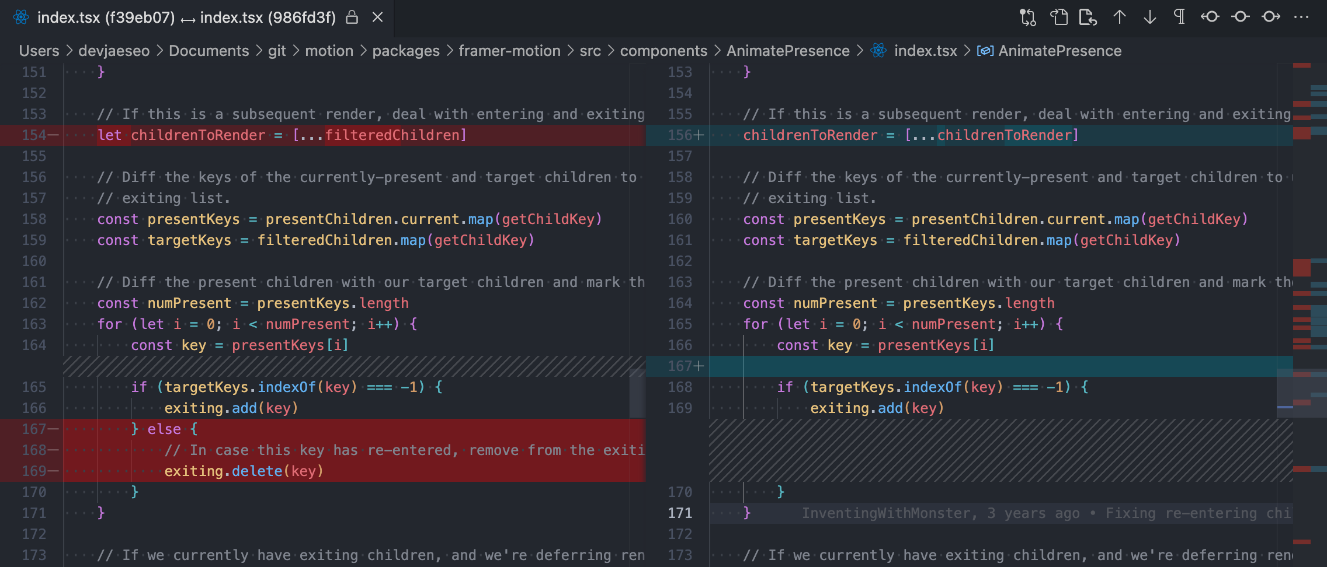Close the index.tsx diff tab
This screenshot has height=567, width=1327.
pyautogui.click(x=378, y=17)
